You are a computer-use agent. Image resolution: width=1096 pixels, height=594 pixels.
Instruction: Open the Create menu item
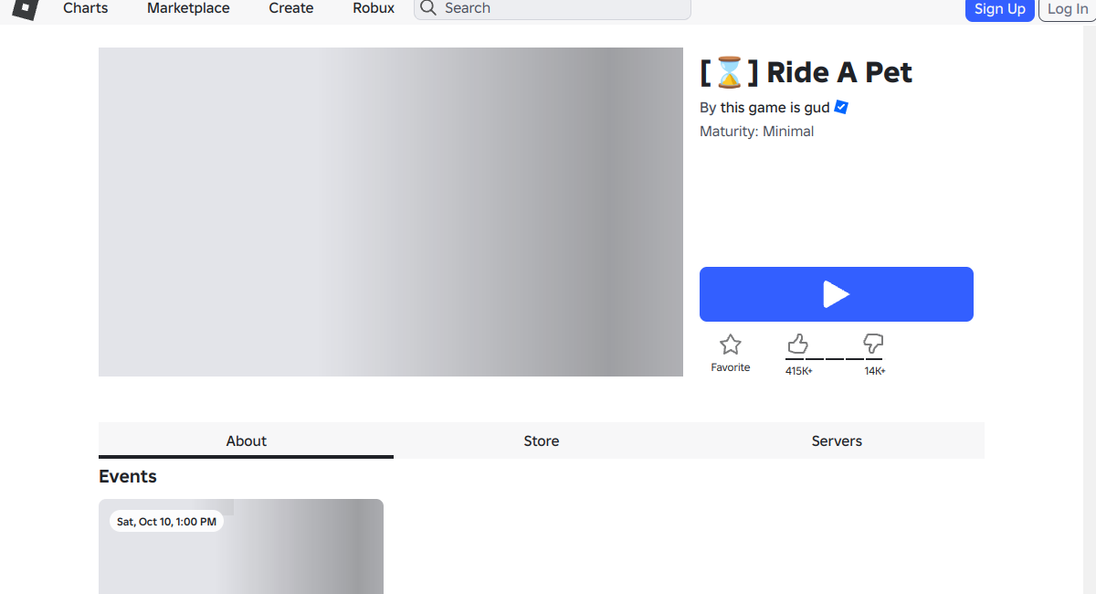[291, 8]
